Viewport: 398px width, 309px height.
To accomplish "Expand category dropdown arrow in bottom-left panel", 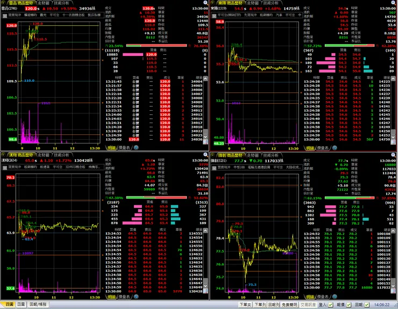I will pos(4,168).
